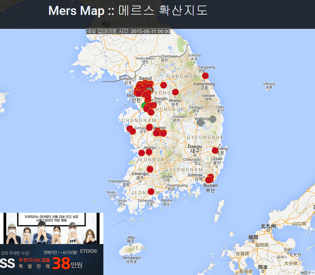The image size is (315, 275).
Task: Click the gray marker on Andong label
Action: [x=200, y=123]
